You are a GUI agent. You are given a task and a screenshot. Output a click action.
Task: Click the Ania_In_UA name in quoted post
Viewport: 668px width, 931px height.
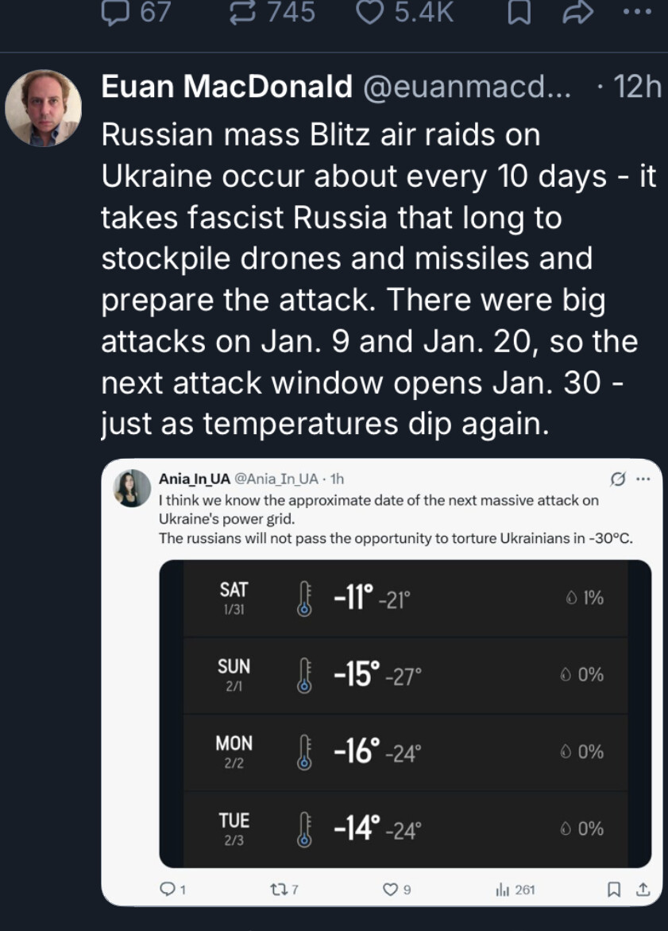point(194,479)
